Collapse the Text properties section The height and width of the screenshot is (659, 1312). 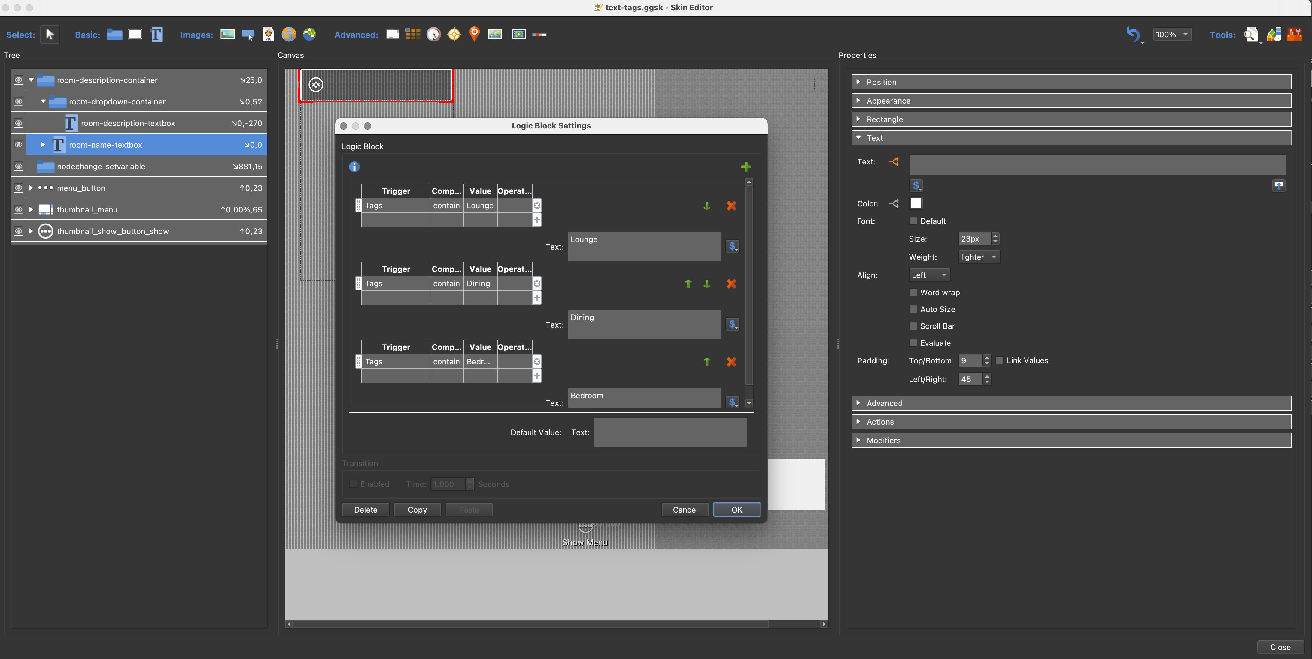[x=1071, y=137]
